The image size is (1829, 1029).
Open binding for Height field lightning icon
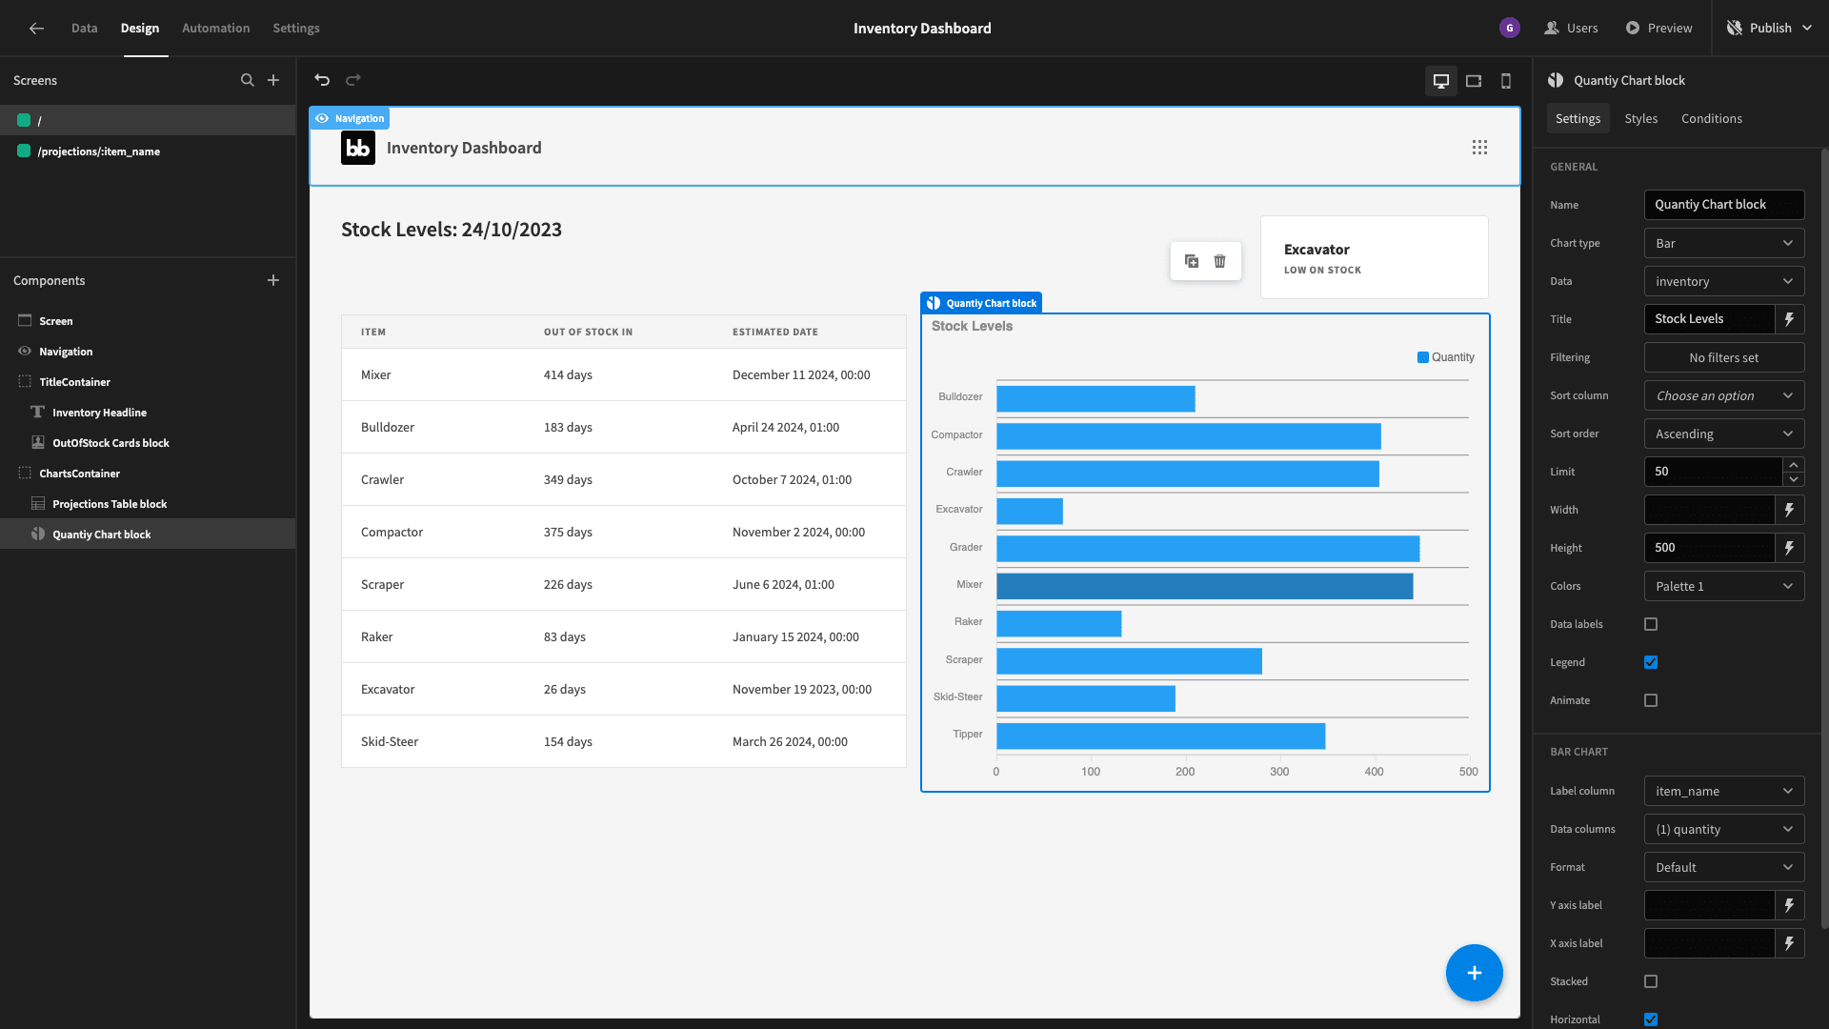pos(1790,548)
